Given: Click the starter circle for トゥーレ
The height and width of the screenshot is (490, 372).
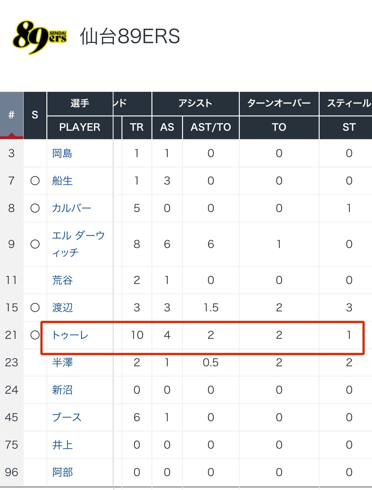Looking at the screenshot, I should click(x=35, y=335).
